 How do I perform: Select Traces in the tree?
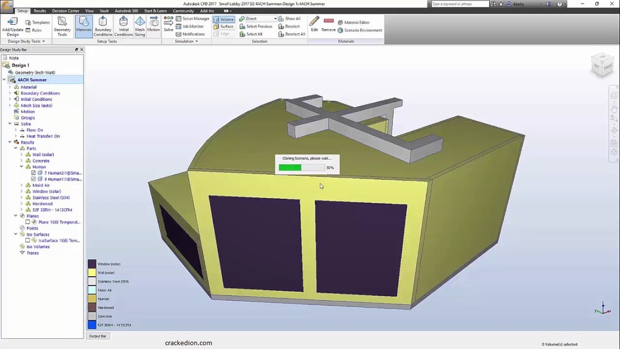click(32, 253)
